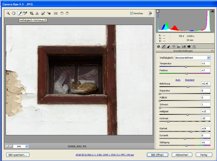Open the zoom level dropdown at 34%
This screenshot has height=161, width=217.
[27, 146]
